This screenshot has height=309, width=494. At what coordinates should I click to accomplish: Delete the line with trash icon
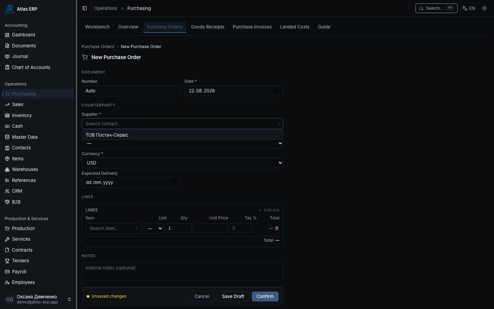[x=277, y=228]
